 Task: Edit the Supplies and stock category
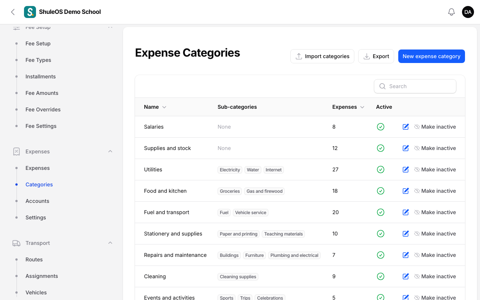(405, 148)
